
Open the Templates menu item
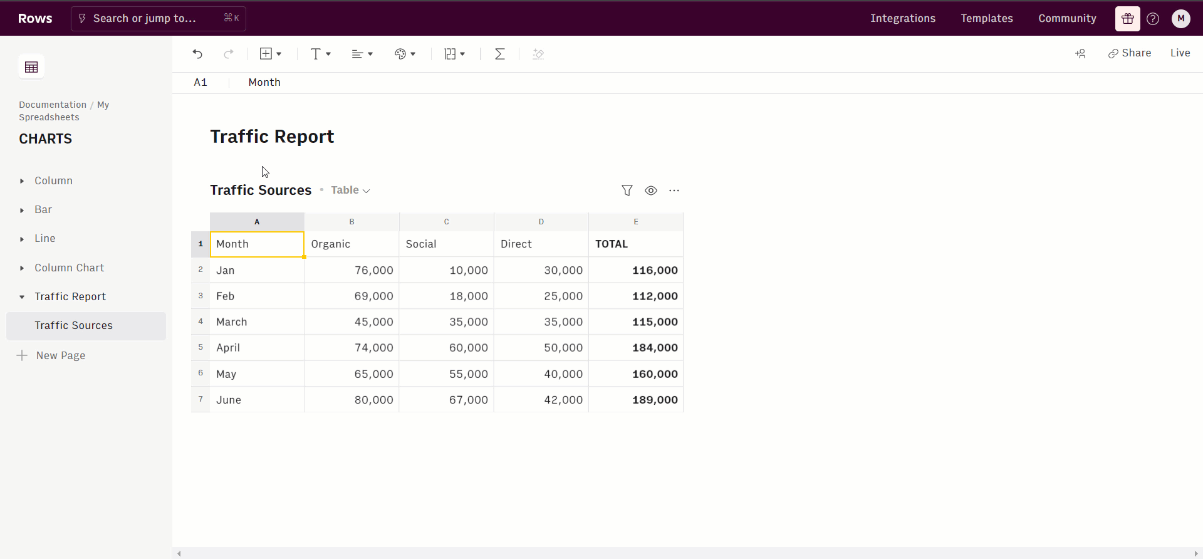(x=986, y=19)
